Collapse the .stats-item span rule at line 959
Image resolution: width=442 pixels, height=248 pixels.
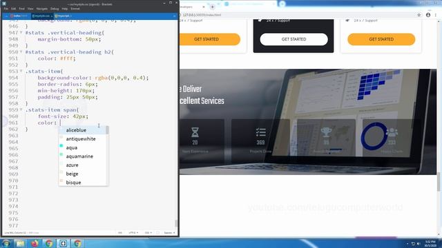click(x=21, y=110)
